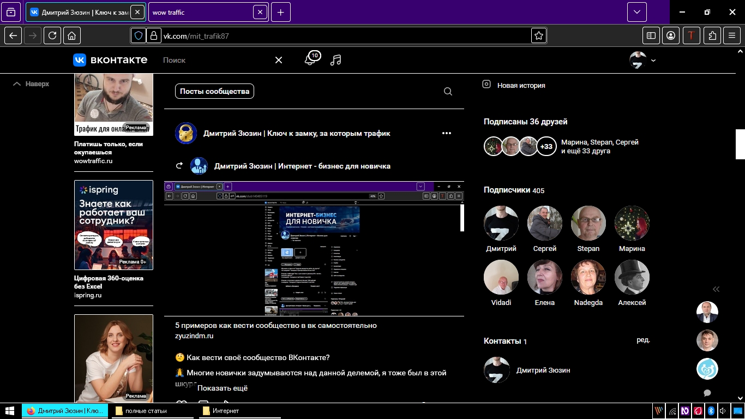
Task: Click the wowtraffic.ru ad link
Action: [93, 161]
